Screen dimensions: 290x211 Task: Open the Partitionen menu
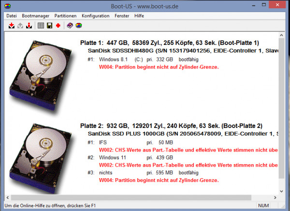tap(65, 16)
